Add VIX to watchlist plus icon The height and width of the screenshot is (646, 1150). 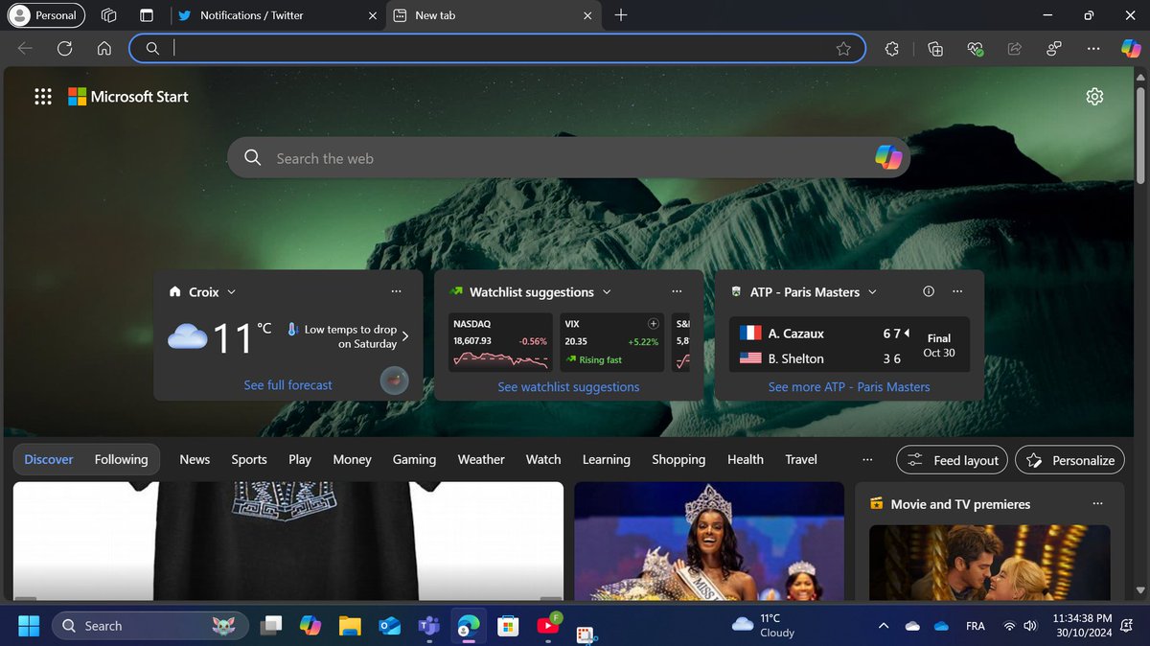coord(654,324)
